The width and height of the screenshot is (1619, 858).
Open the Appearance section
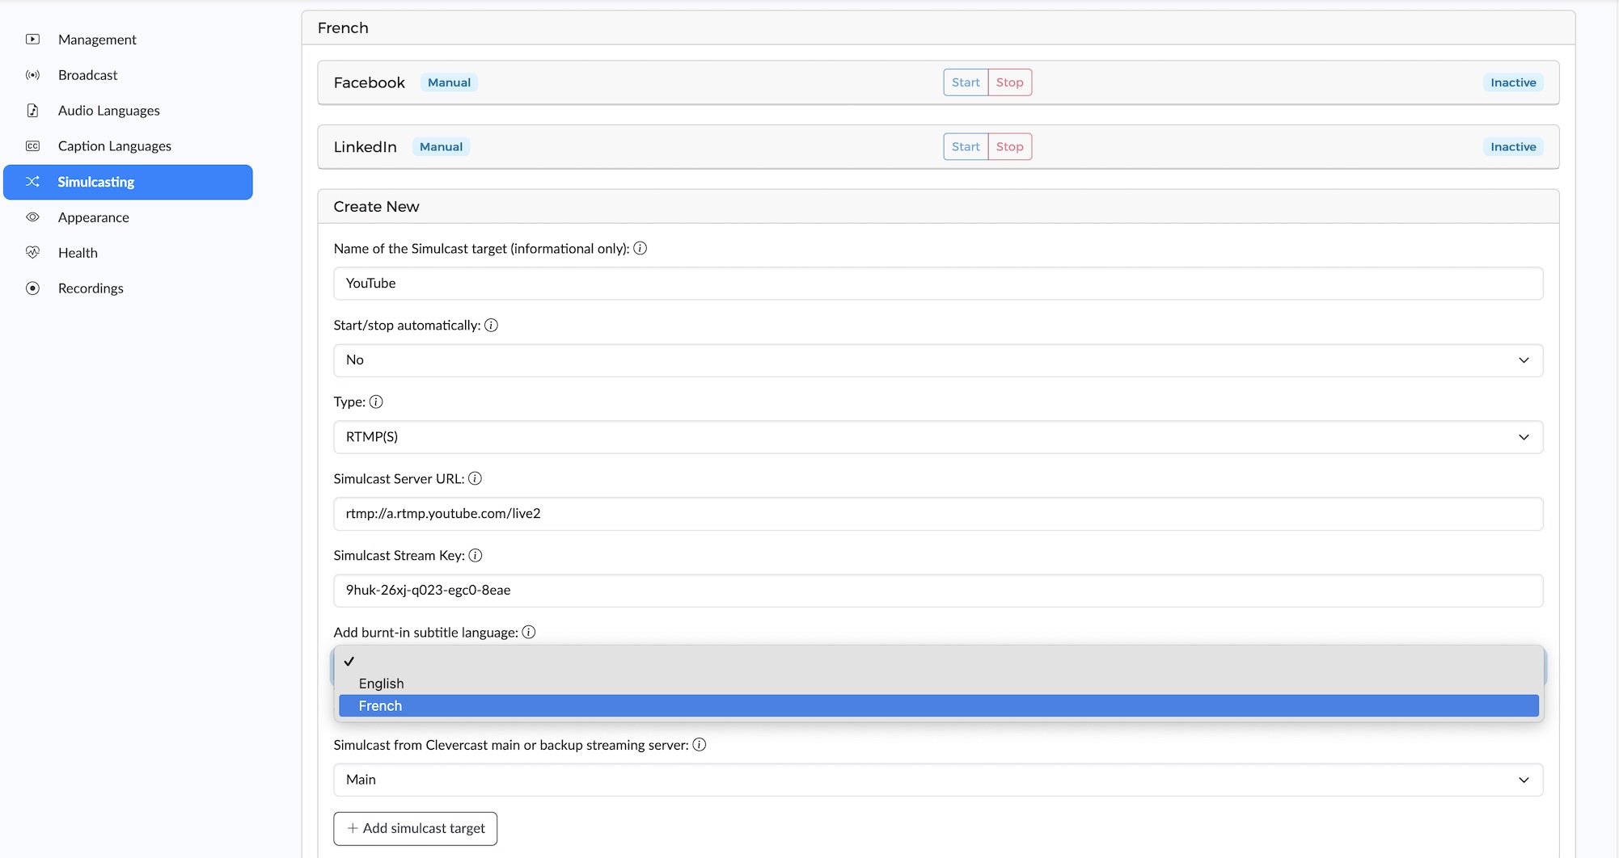coord(128,217)
